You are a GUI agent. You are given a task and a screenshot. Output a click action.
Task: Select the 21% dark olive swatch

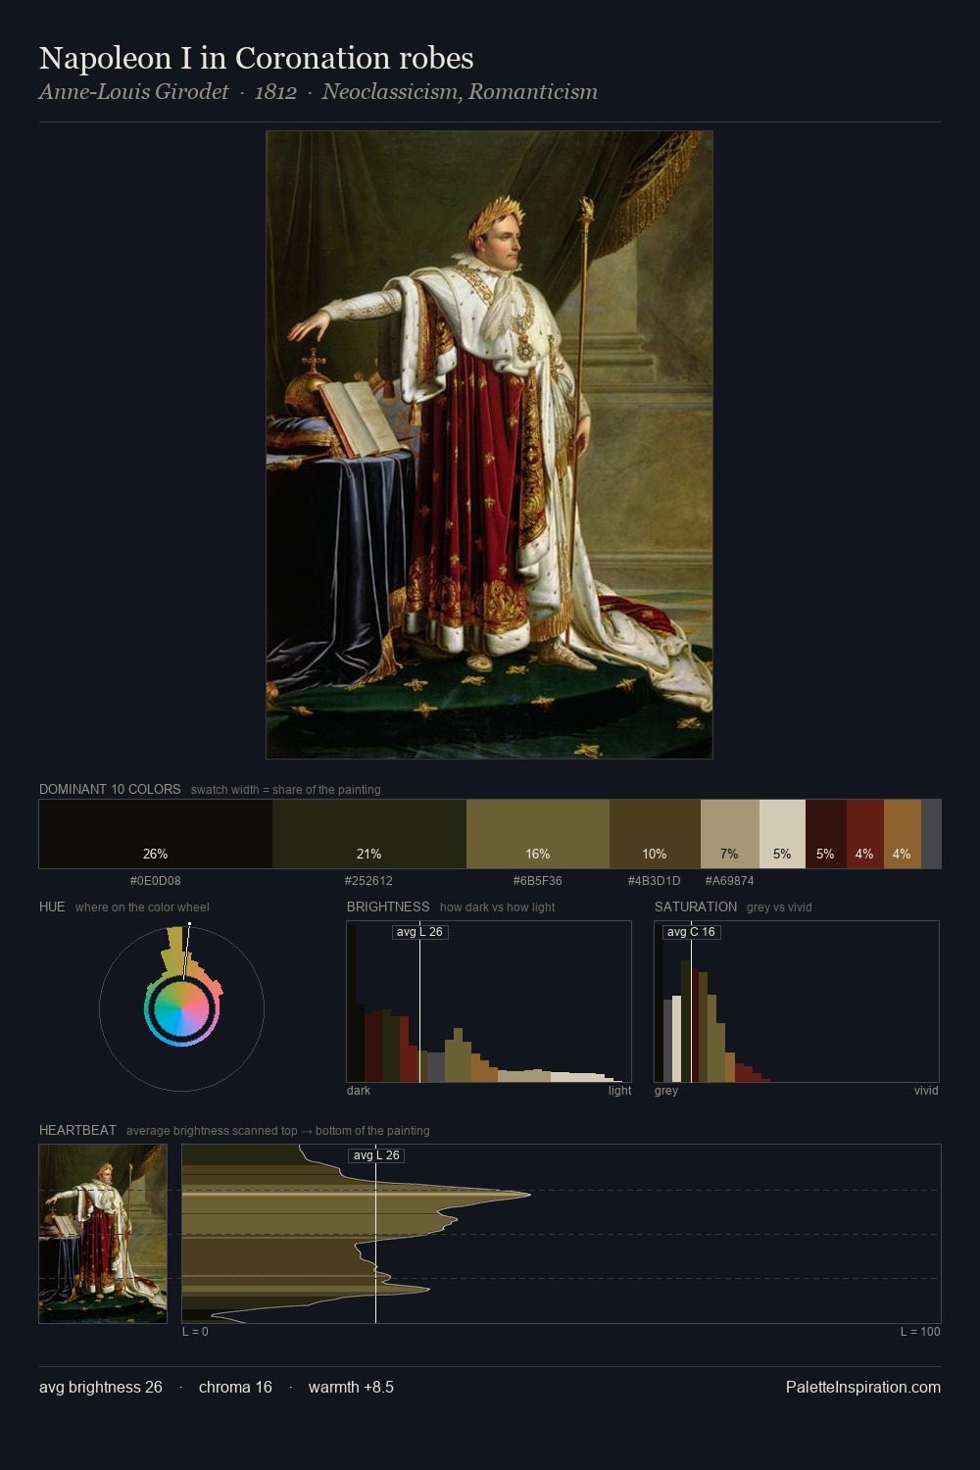pyautogui.click(x=369, y=834)
